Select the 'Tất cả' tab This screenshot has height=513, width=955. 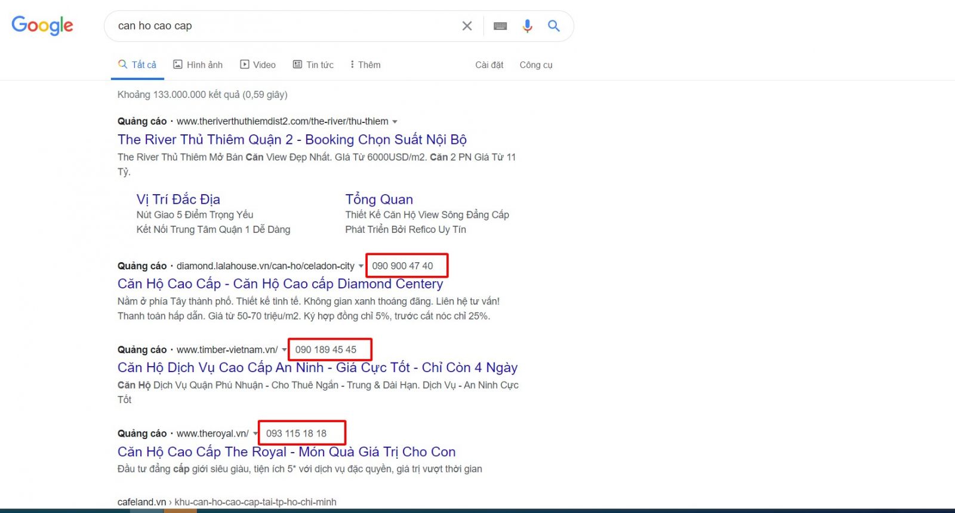tap(137, 64)
